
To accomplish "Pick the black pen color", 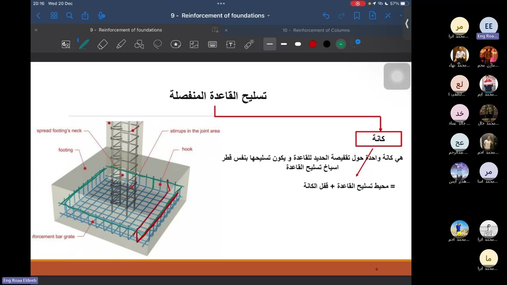I will pyautogui.click(x=327, y=44).
